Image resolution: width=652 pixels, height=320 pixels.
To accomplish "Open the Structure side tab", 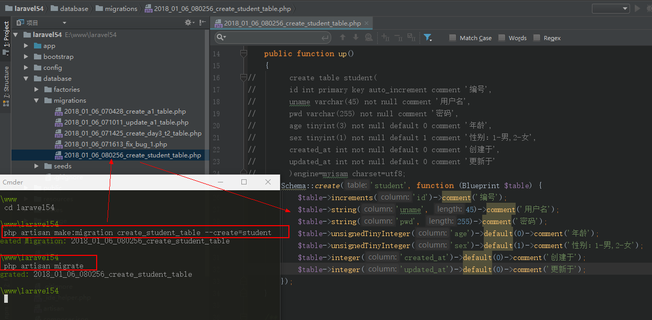I will click(x=6, y=82).
